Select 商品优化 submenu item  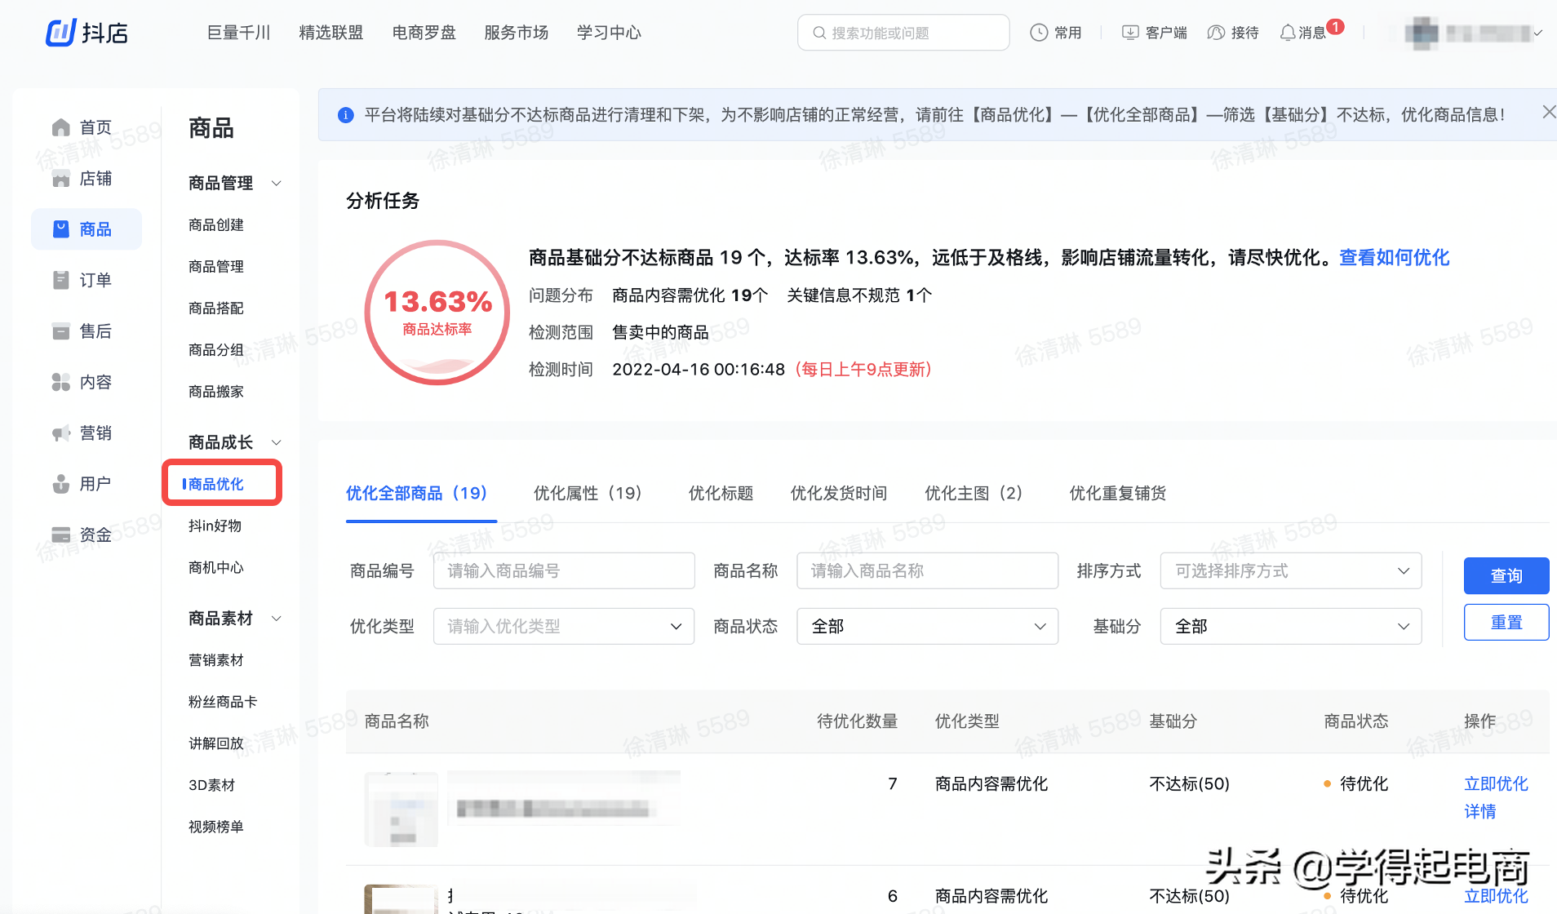click(216, 484)
